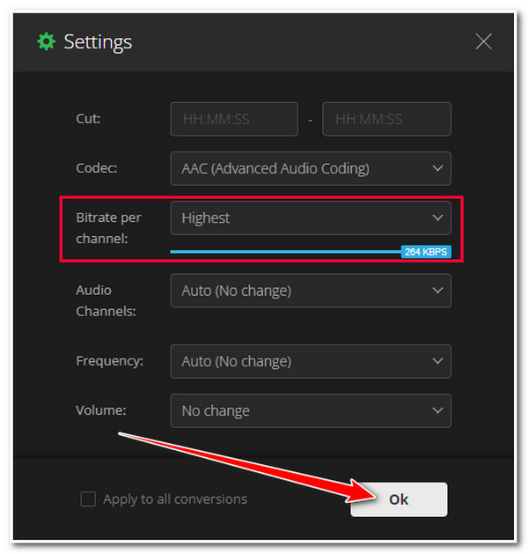The height and width of the screenshot is (554, 528).
Task: Click the Cut end time field
Action: [x=386, y=119]
